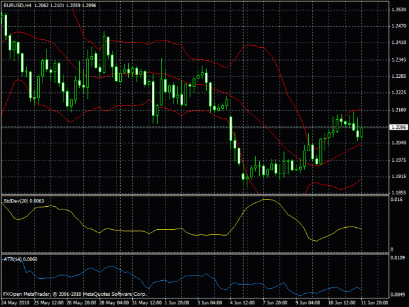Click price level 1.2530 on axis

pyautogui.click(x=399, y=10)
